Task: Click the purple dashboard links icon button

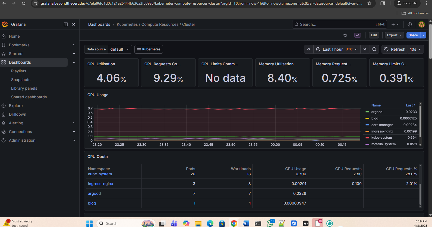Action: 358,35
